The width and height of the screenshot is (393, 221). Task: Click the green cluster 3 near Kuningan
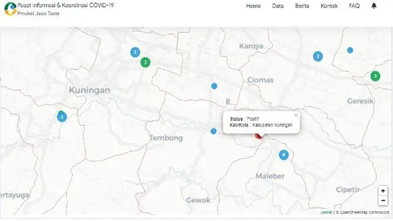pos(145,62)
